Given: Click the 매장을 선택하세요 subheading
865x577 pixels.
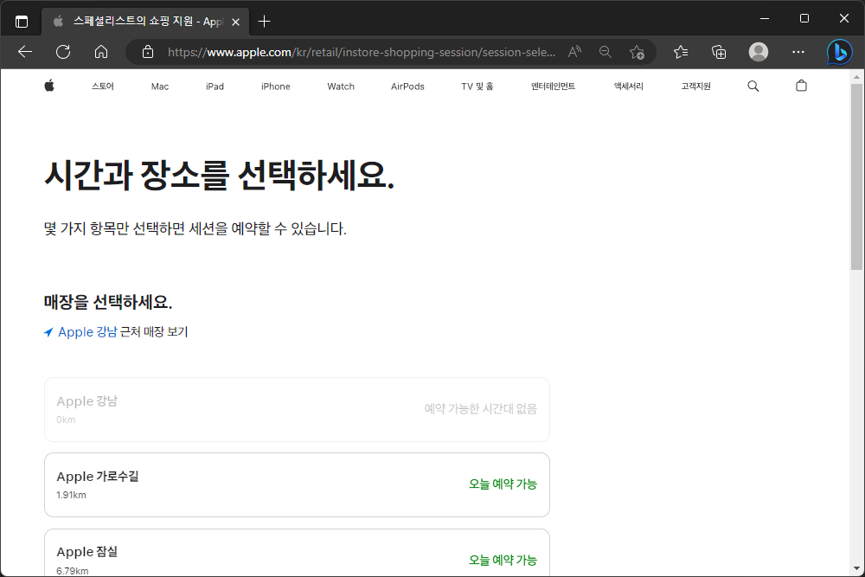Looking at the screenshot, I should (x=108, y=302).
